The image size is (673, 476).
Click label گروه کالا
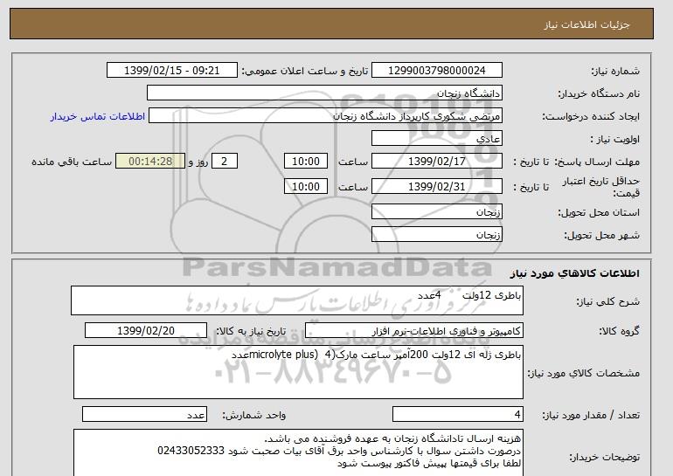620,331
